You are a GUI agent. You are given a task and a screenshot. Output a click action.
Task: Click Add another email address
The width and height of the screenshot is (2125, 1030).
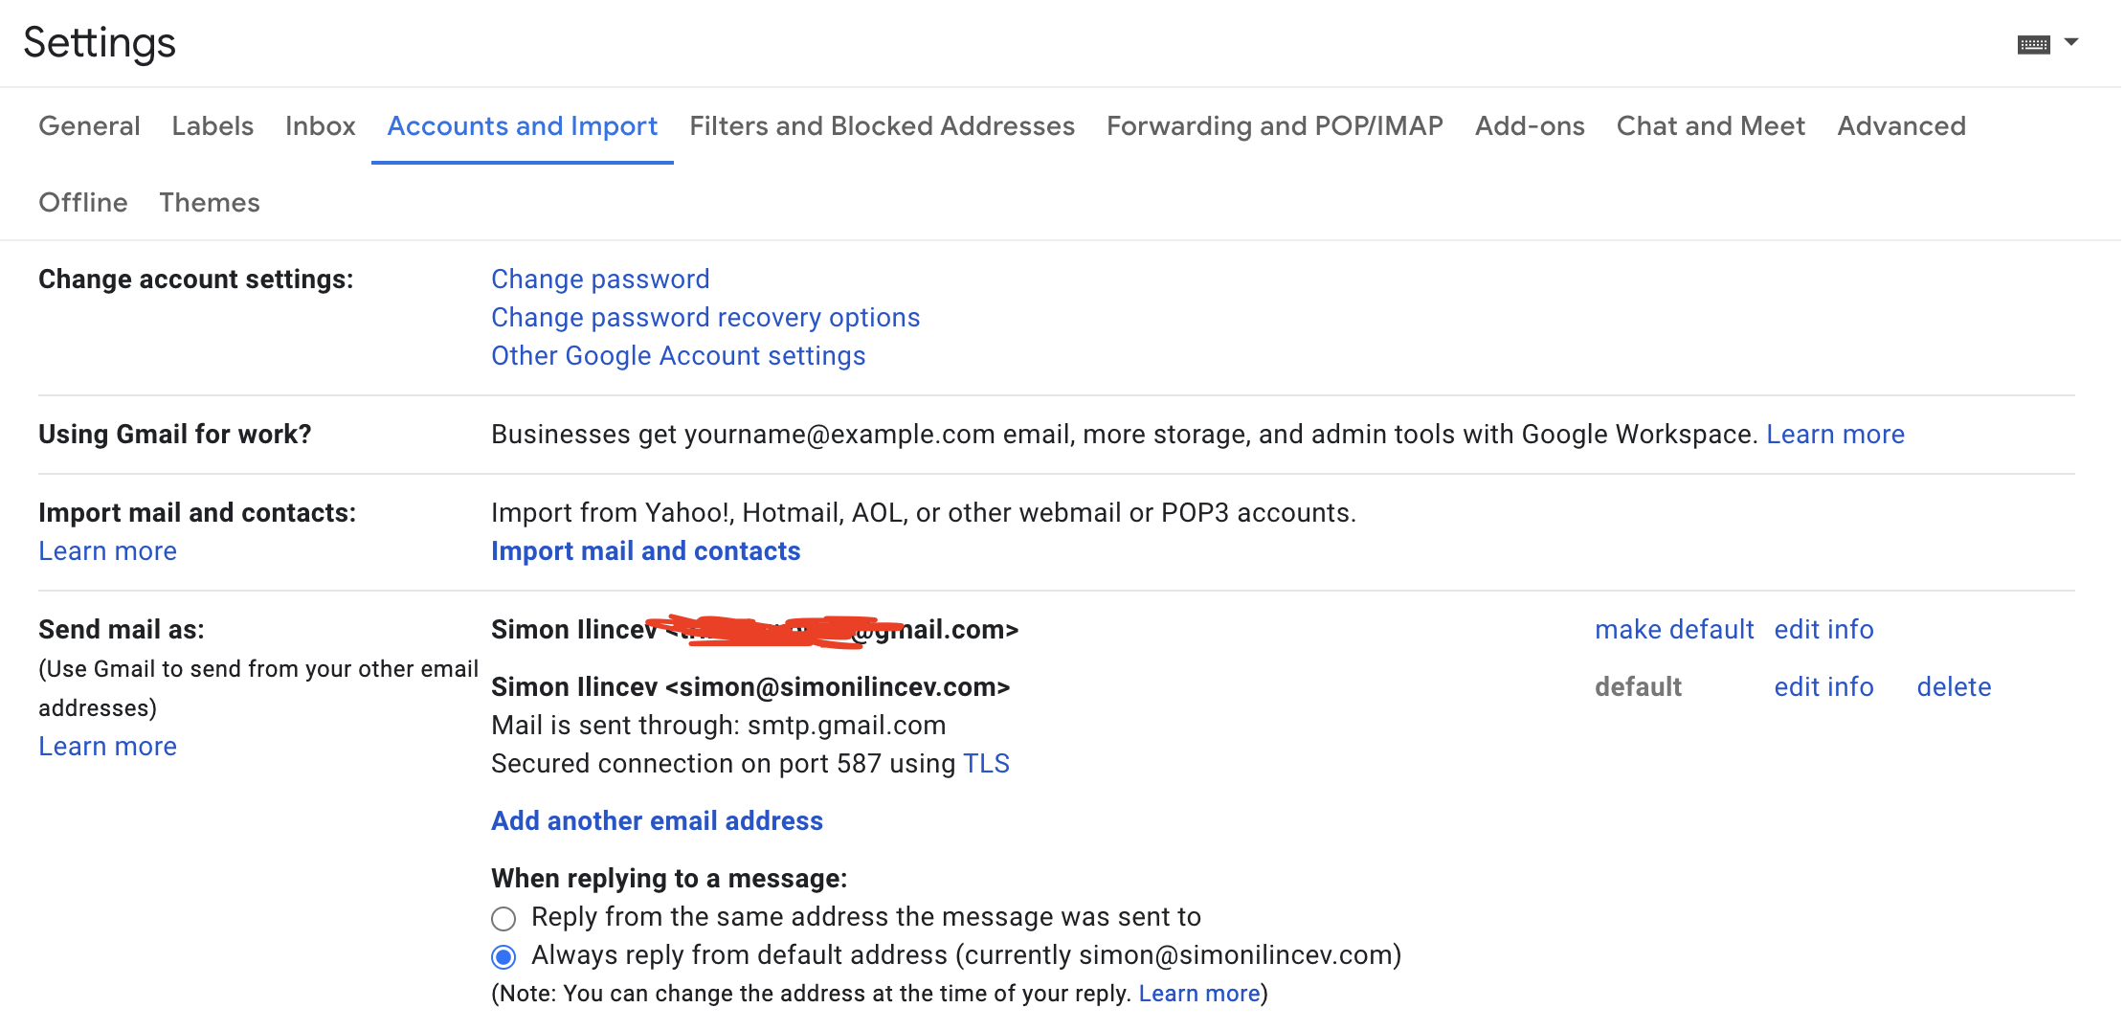[x=657, y=821]
